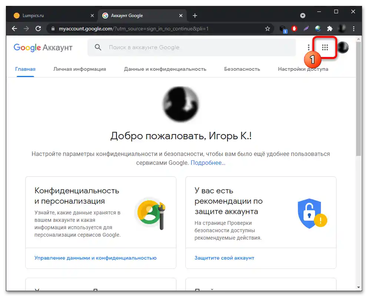Click the Подробнее link

click(208, 163)
